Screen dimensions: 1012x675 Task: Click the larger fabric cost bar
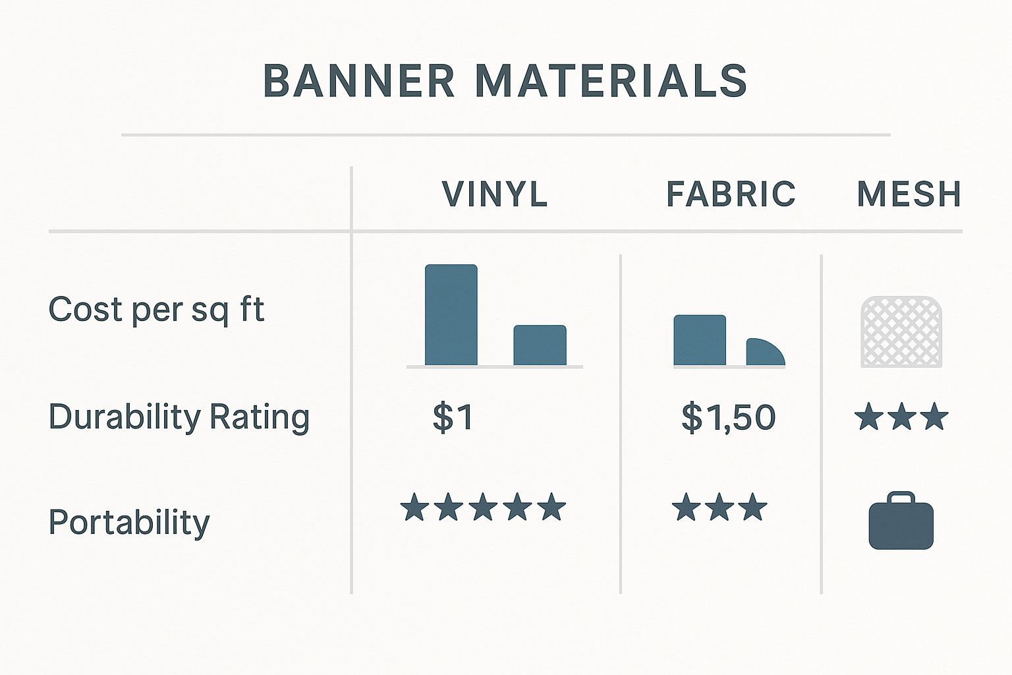click(700, 340)
